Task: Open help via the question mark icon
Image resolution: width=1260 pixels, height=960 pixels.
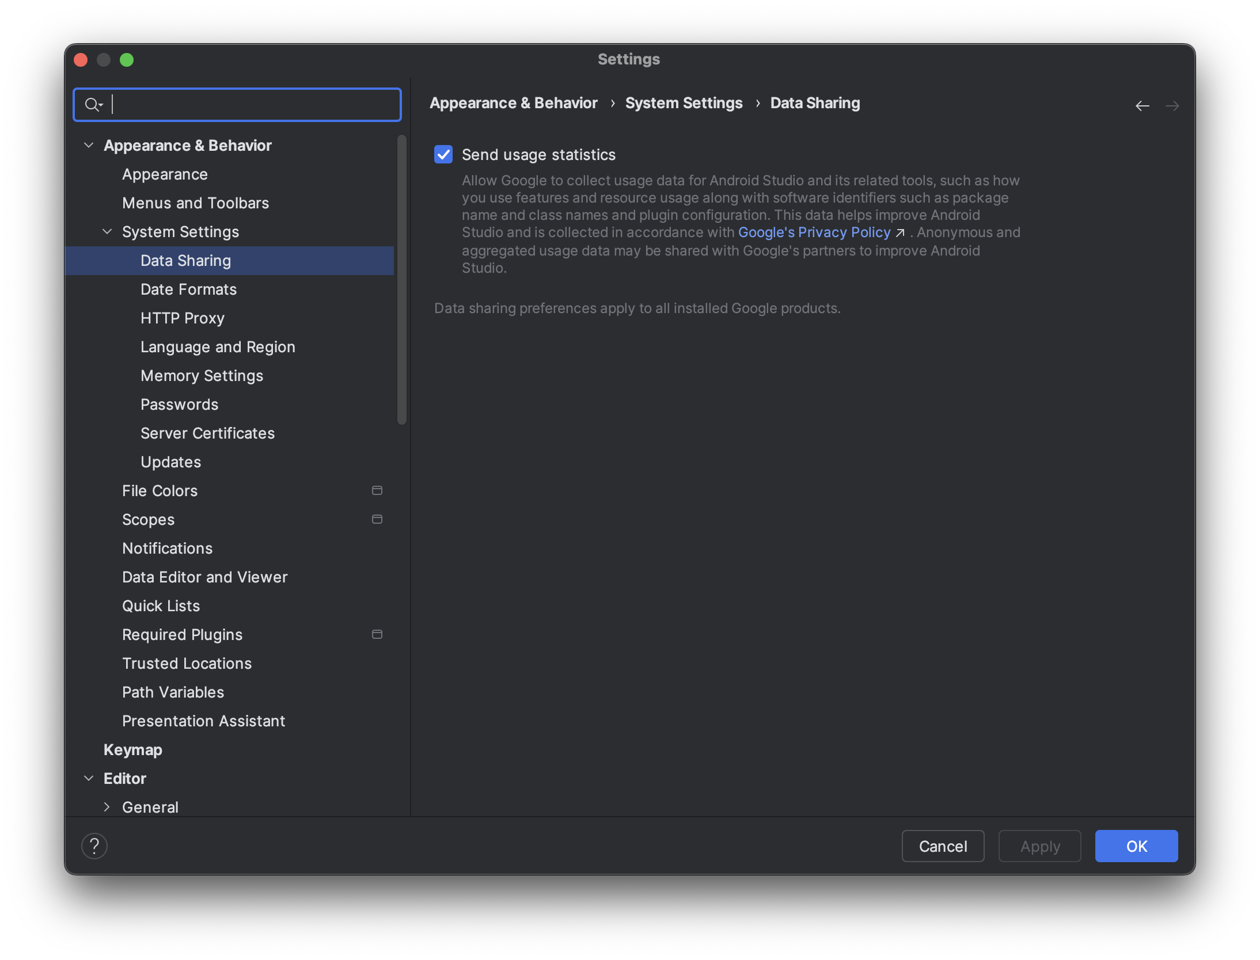Action: point(94,846)
